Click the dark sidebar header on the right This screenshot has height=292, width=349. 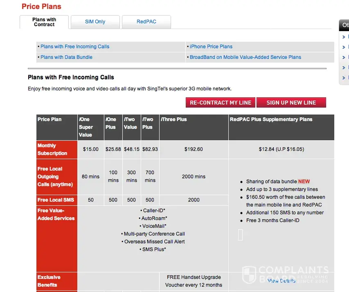(x=344, y=25)
